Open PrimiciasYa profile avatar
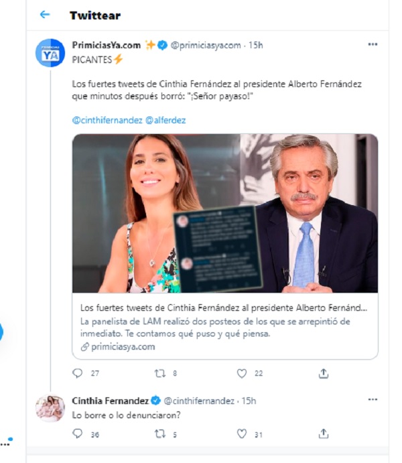This screenshot has width=402, height=463. tap(50, 53)
